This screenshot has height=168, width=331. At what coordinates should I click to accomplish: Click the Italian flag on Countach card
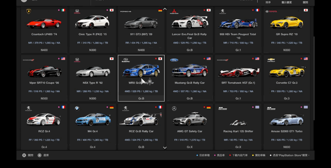tap(63, 10)
